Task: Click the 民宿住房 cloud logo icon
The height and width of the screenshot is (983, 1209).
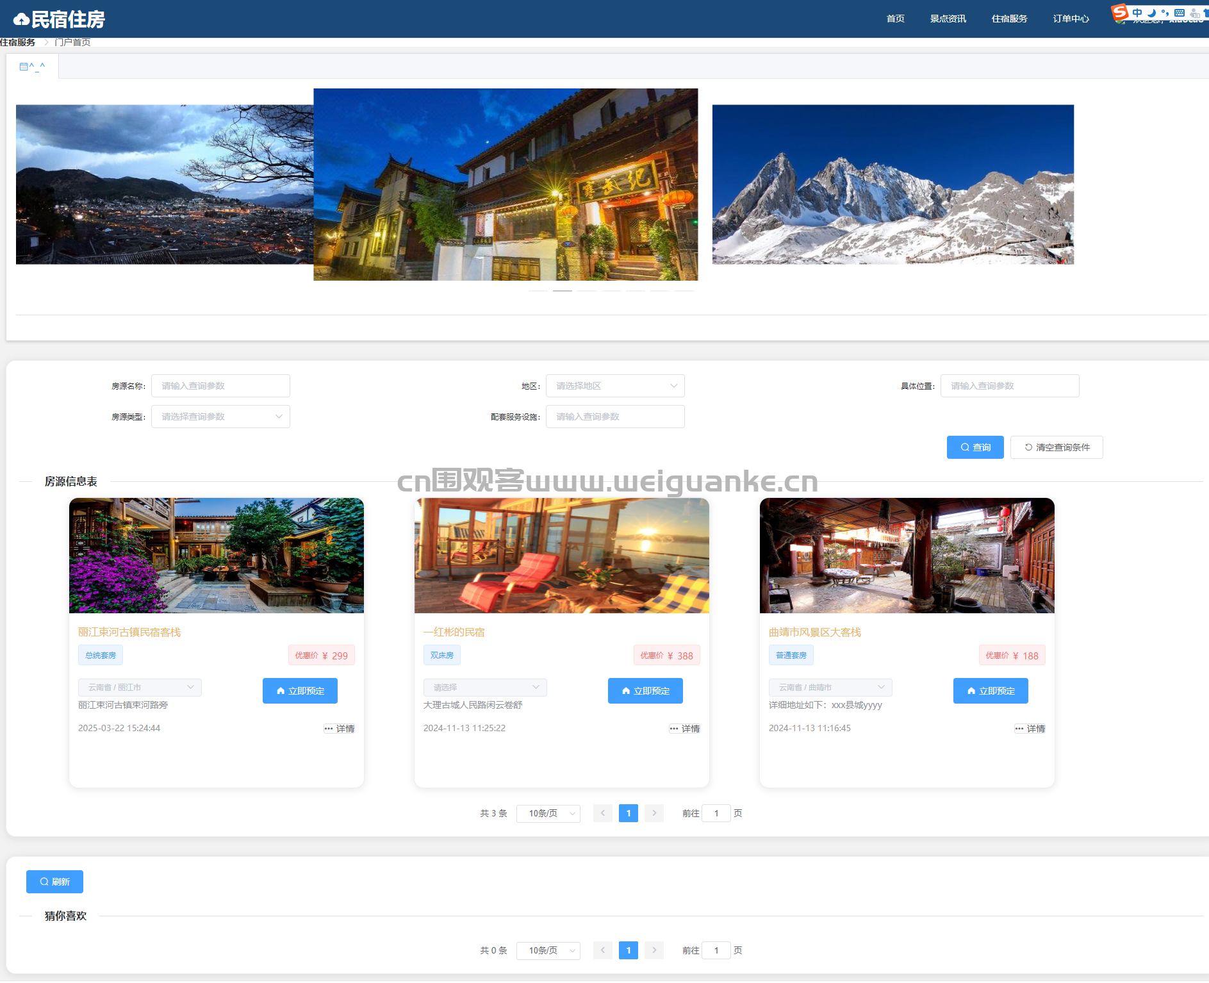Action: [x=21, y=20]
